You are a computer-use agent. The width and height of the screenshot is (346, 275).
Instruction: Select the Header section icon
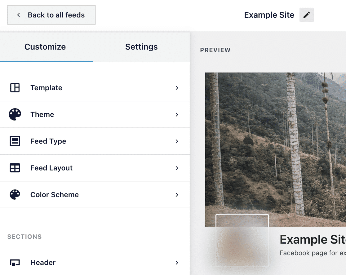coord(15,262)
